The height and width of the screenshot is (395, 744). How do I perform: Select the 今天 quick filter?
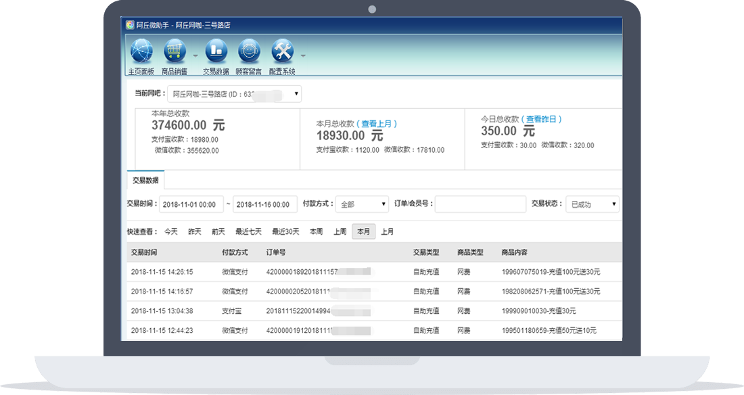click(170, 231)
